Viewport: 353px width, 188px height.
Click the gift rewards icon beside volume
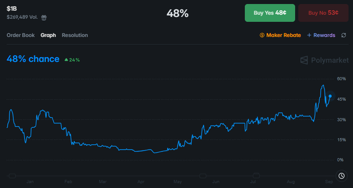(44, 18)
